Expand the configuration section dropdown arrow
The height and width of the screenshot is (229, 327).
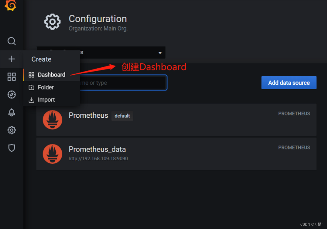click(160, 53)
